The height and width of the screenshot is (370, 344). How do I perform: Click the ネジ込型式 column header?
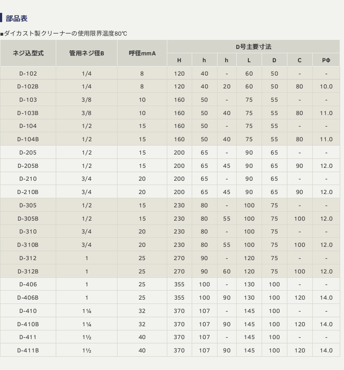(28, 53)
